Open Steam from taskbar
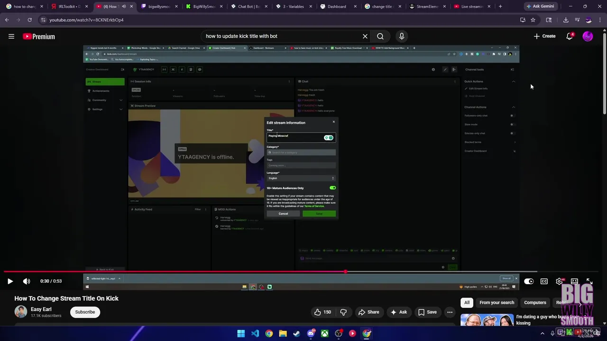This screenshot has width=607, height=341. 297,333
